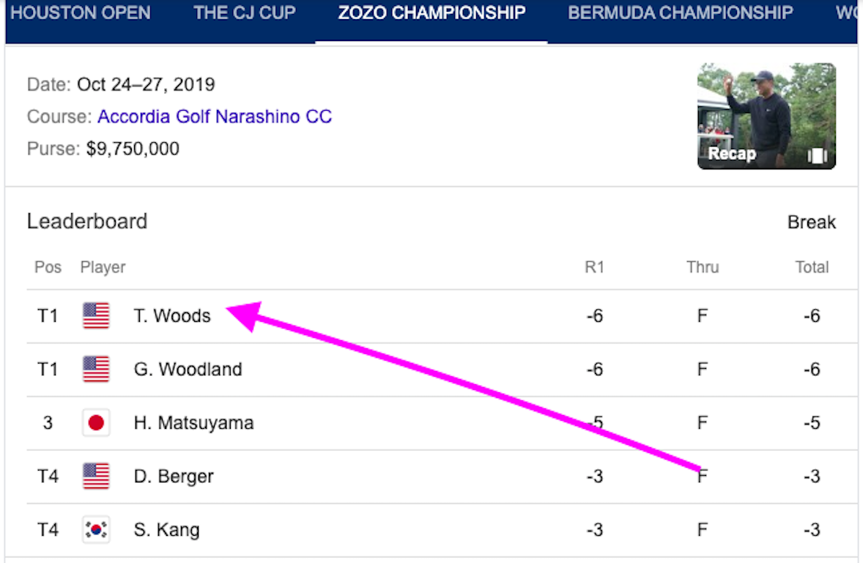This screenshot has width=863, height=563.
Task: Open the Houston Open tab
Action: (x=81, y=12)
